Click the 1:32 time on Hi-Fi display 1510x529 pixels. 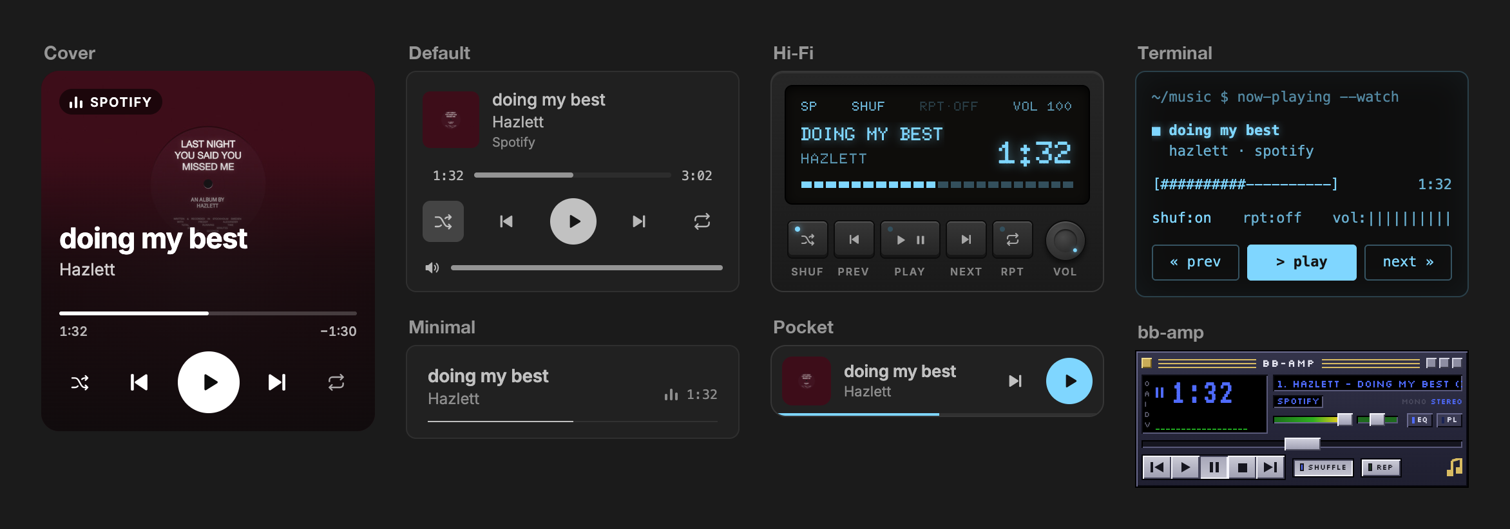pyautogui.click(x=1035, y=153)
